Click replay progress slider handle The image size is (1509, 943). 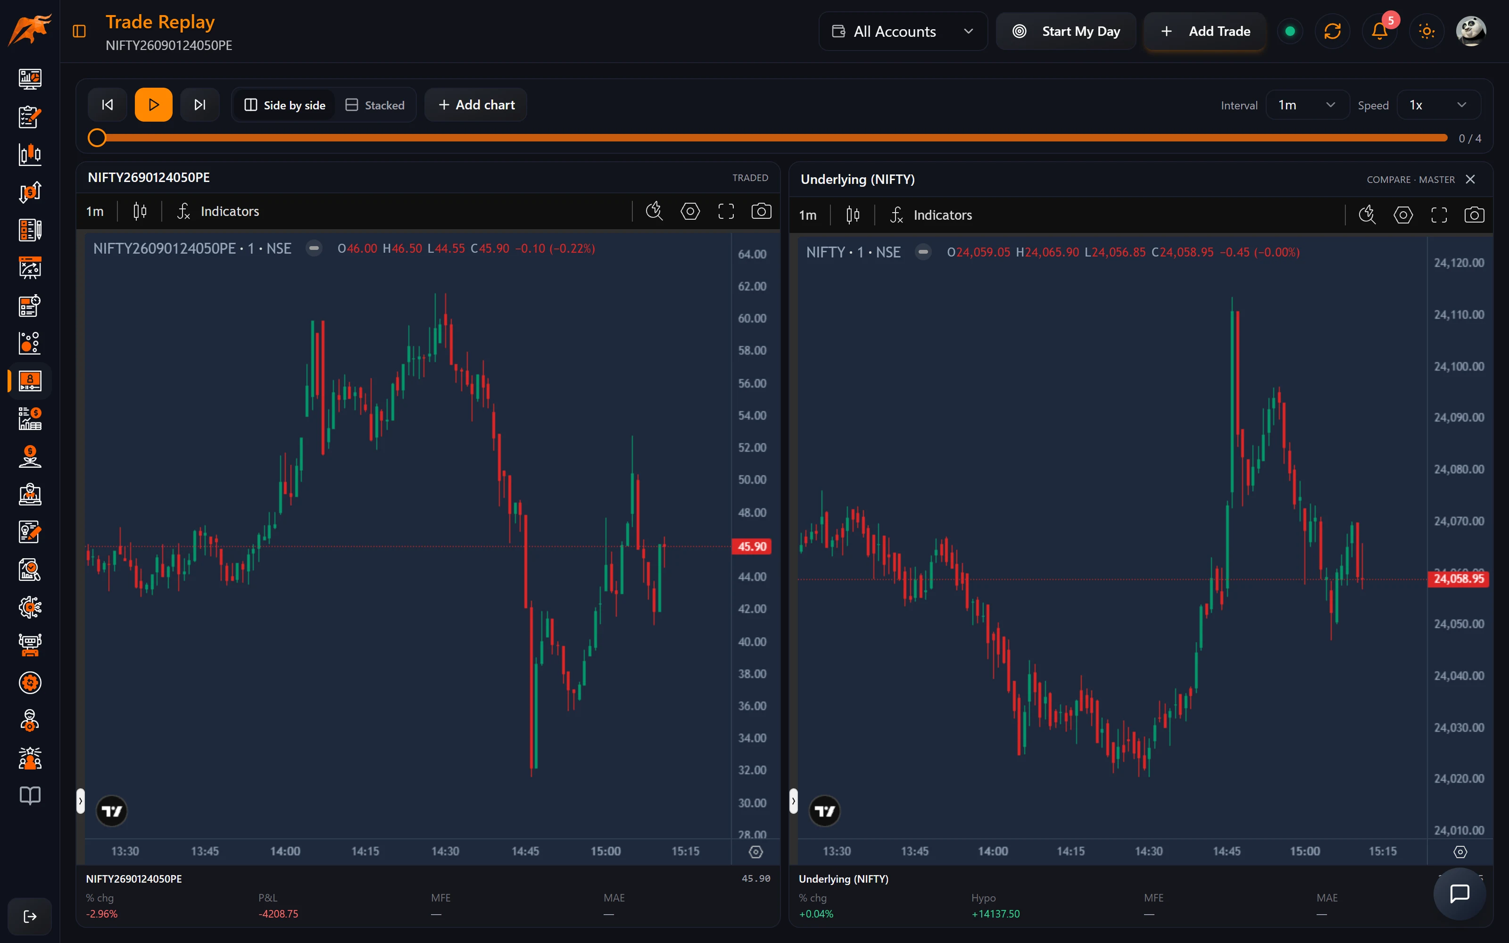tap(97, 138)
